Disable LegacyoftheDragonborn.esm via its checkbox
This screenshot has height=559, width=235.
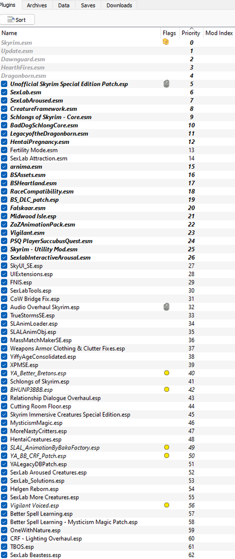4,134
